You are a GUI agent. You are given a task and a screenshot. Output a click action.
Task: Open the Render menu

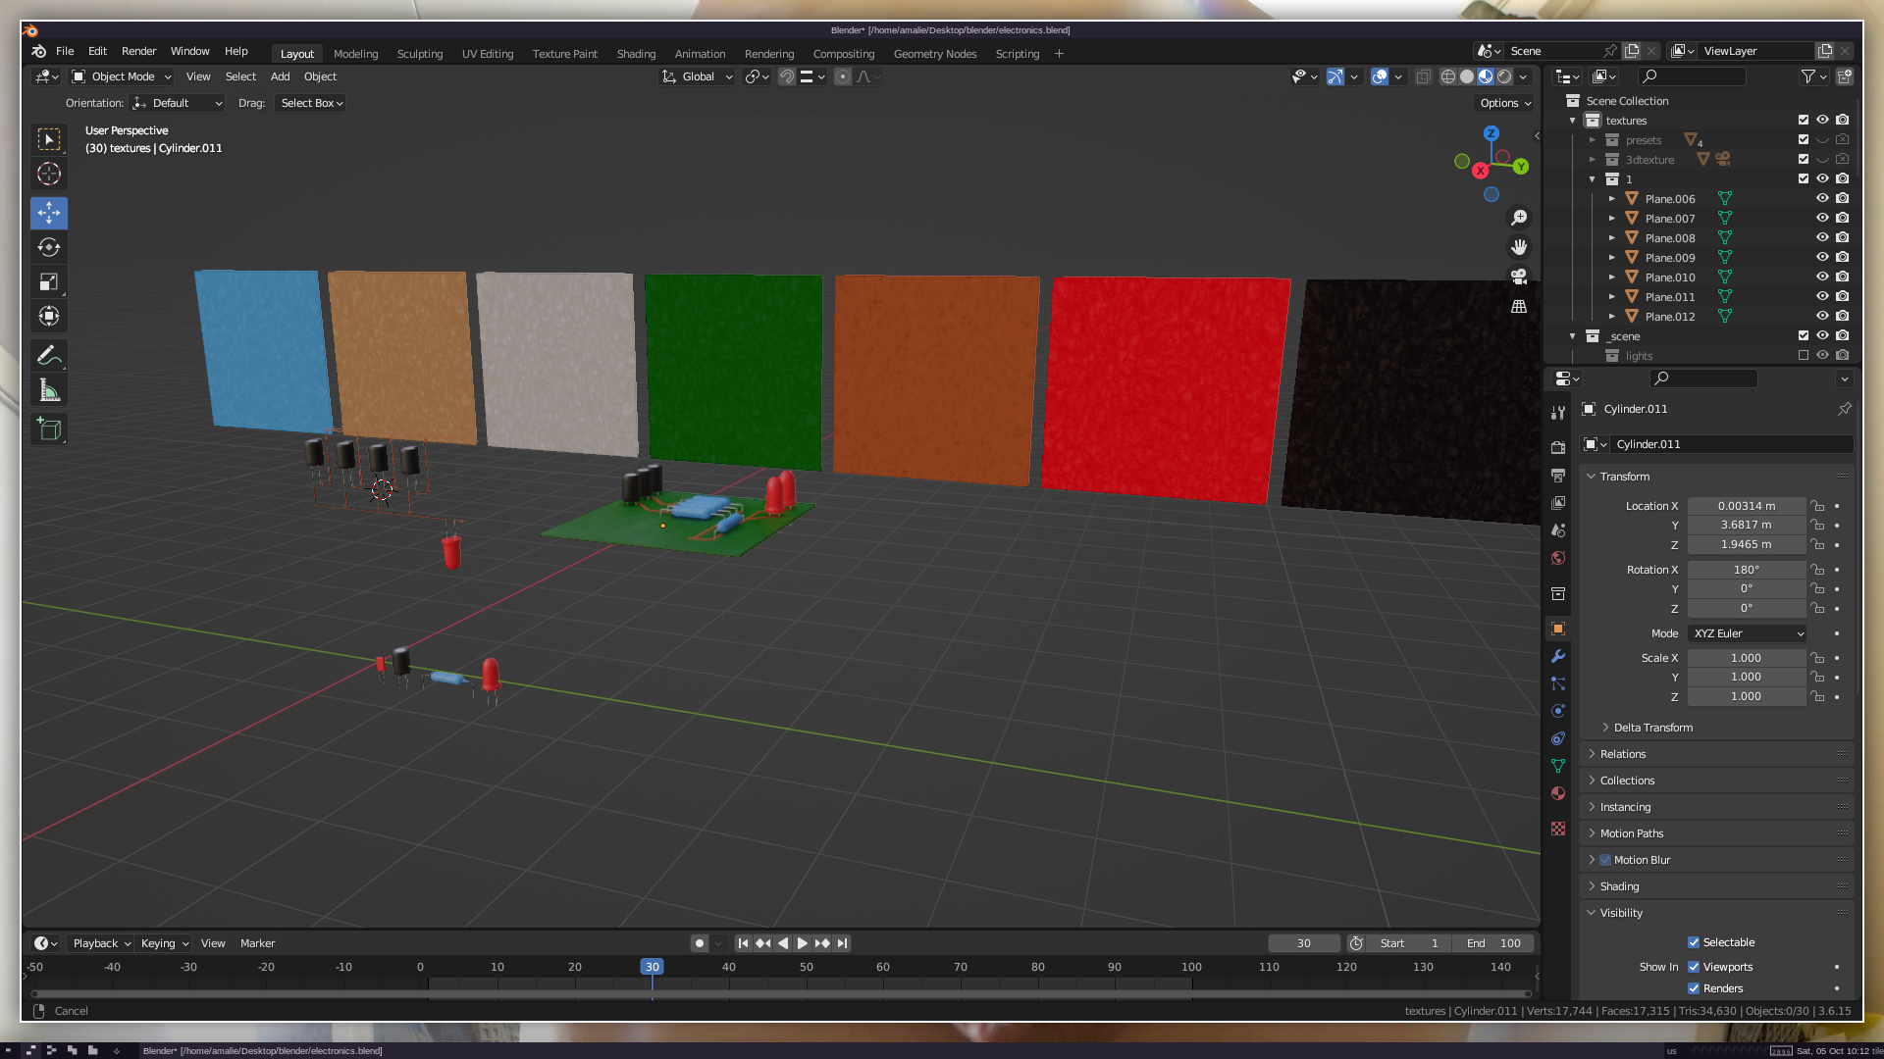pyautogui.click(x=138, y=51)
